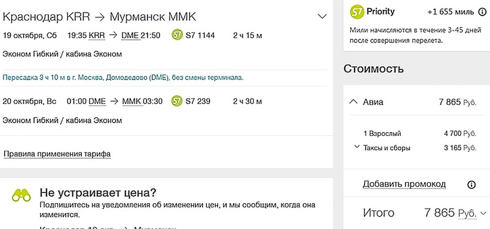Click the KRR departure airport code
Image resolution: width=490 pixels, height=229 pixels.
pos(97,36)
